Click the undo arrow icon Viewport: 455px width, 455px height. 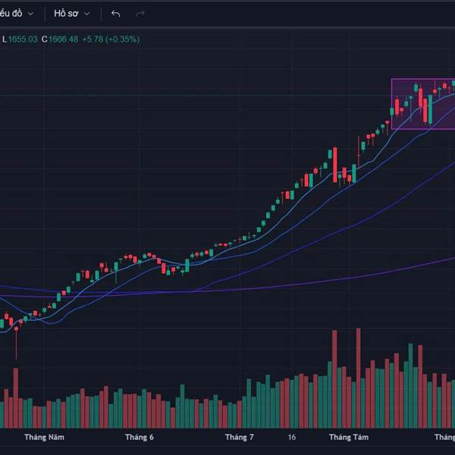pyautogui.click(x=115, y=14)
